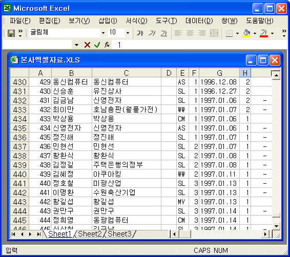The height and width of the screenshot is (257, 290).
Task: Toggle italic formatting button
Action: [152, 33]
